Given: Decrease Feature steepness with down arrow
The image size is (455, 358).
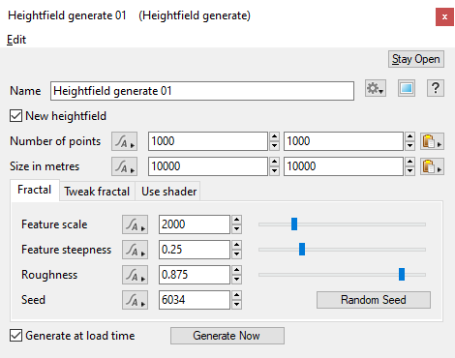Looking at the screenshot, I should [237, 254].
